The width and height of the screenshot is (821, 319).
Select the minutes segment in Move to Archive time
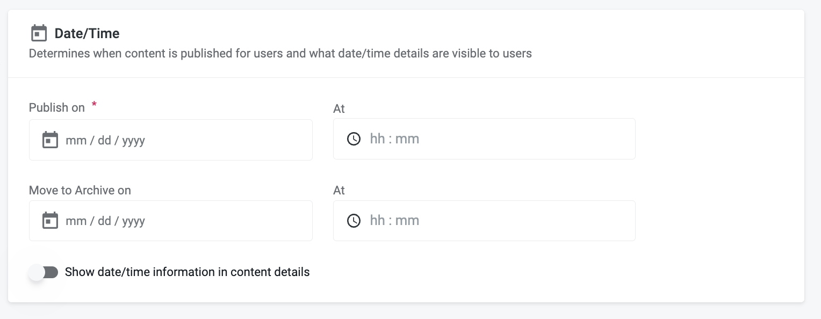[x=407, y=221]
